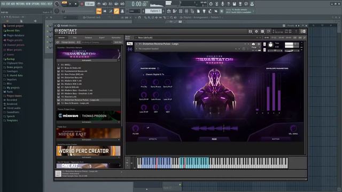Click the World Perc Creator library banner
The image size is (342, 192).
[88, 151]
